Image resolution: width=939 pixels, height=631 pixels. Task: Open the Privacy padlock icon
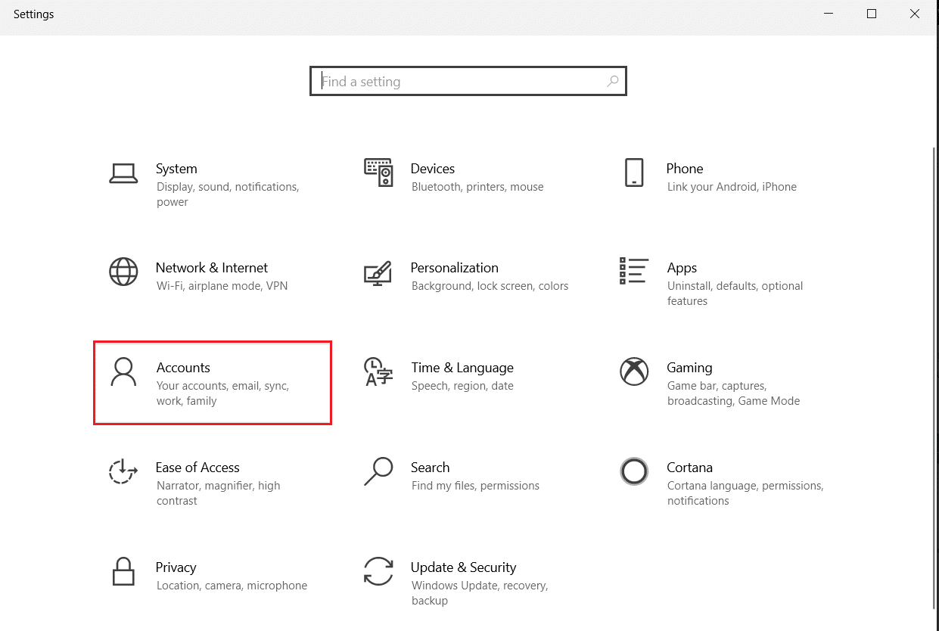point(124,573)
